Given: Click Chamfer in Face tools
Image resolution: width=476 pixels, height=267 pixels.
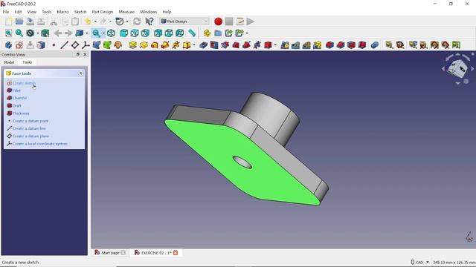Looking at the screenshot, I should (x=20, y=98).
